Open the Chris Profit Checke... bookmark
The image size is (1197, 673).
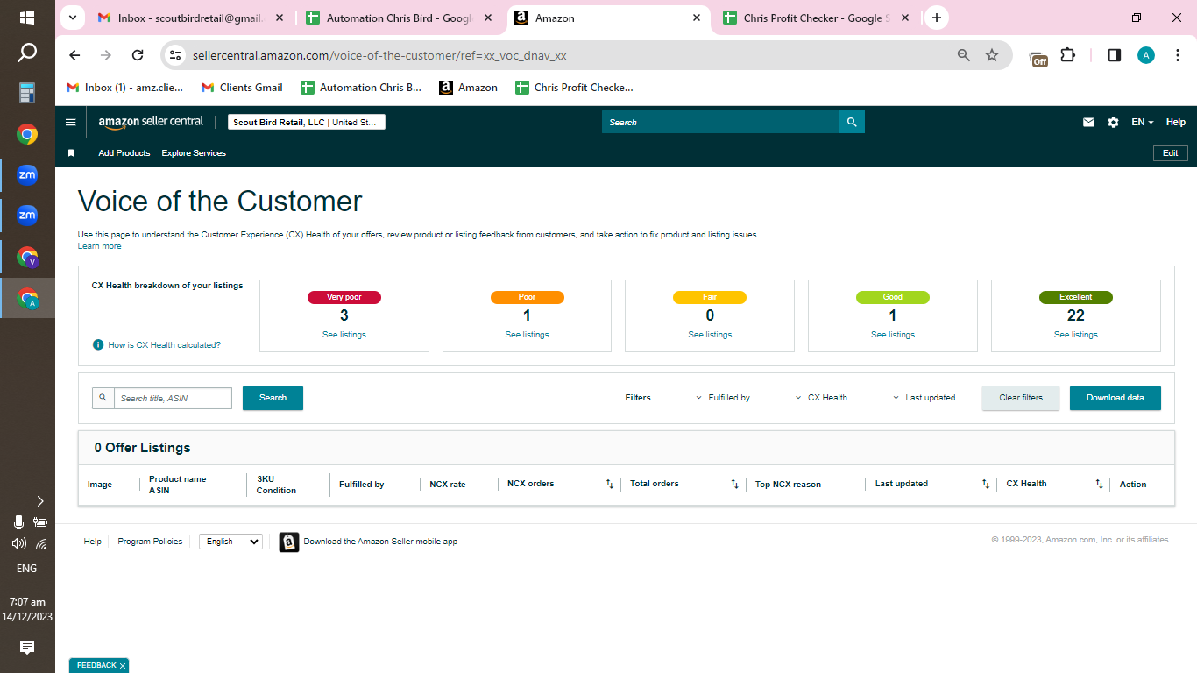(x=574, y=88)
